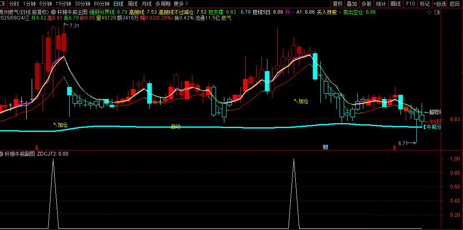The height and width of the screenshot is (230, 463).
Task: Click the 贵州燃气(日线.前复权) title
Action: pyautogui.click(x=25, y=12)
